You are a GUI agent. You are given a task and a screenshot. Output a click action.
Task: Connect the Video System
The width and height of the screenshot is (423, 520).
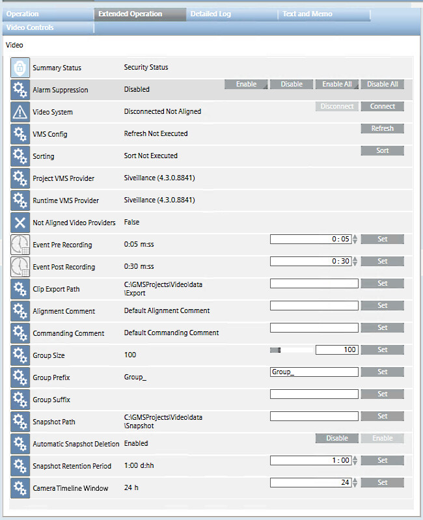click(x=383, y=107)
